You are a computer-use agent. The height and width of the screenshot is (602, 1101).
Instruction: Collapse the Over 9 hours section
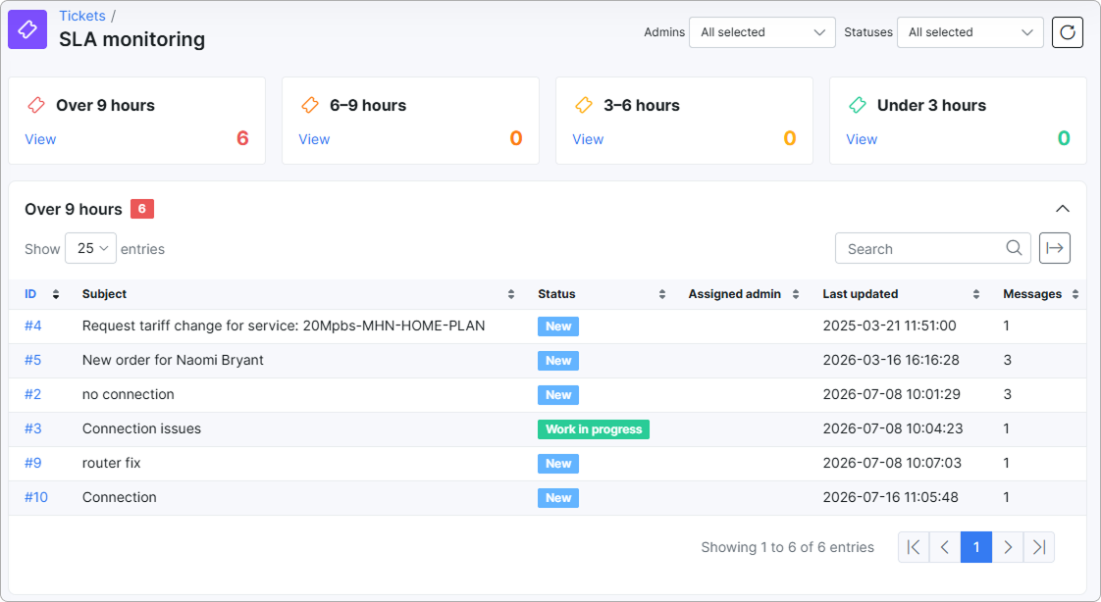coord(1063,209)
